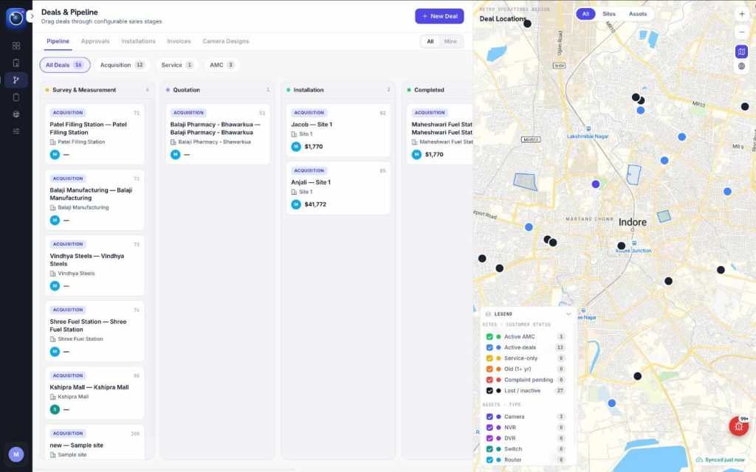Toggle the Complaint pending checkbox
Viewport: 756px width, 472px height.
[x=489, y=380]
